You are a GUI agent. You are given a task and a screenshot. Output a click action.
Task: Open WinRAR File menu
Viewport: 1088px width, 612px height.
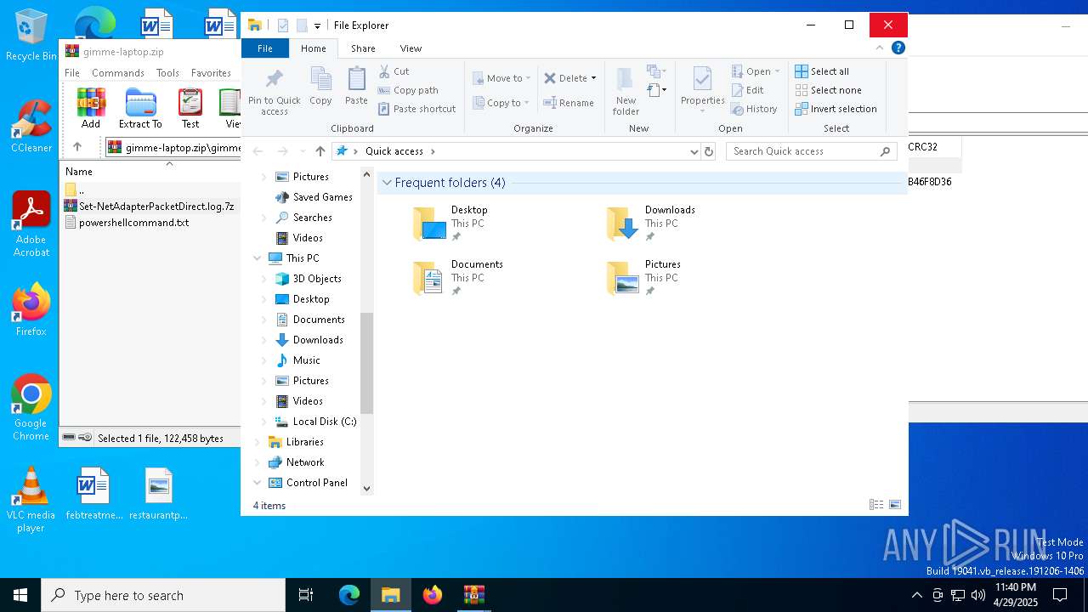72,73
